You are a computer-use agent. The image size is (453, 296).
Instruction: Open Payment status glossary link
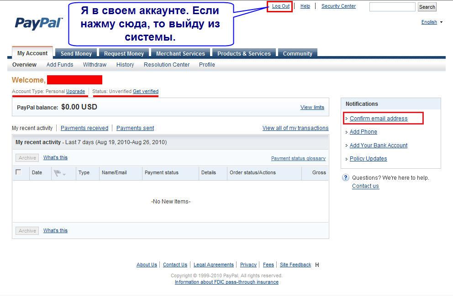coord(299,158)
